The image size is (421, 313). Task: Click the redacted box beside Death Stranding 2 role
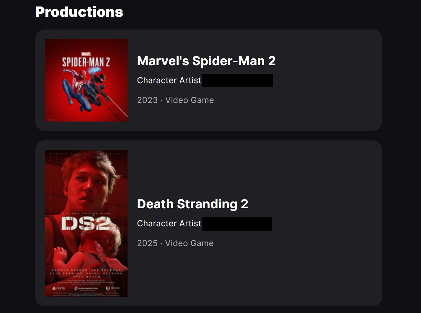point(237,224)
